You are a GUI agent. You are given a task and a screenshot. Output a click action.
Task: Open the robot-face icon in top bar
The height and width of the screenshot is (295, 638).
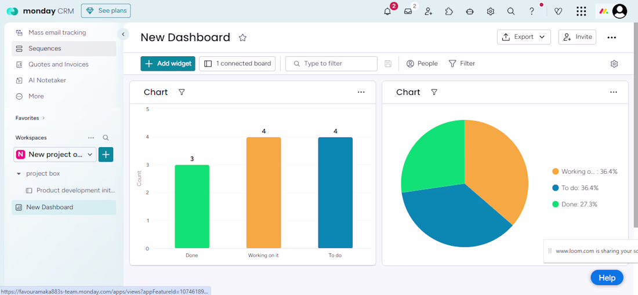pos(470,12)
